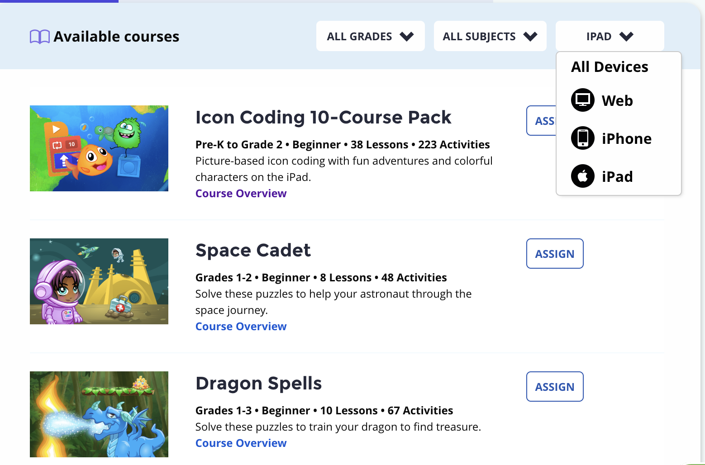Choose iPhone in the device menu

[626, 138]
